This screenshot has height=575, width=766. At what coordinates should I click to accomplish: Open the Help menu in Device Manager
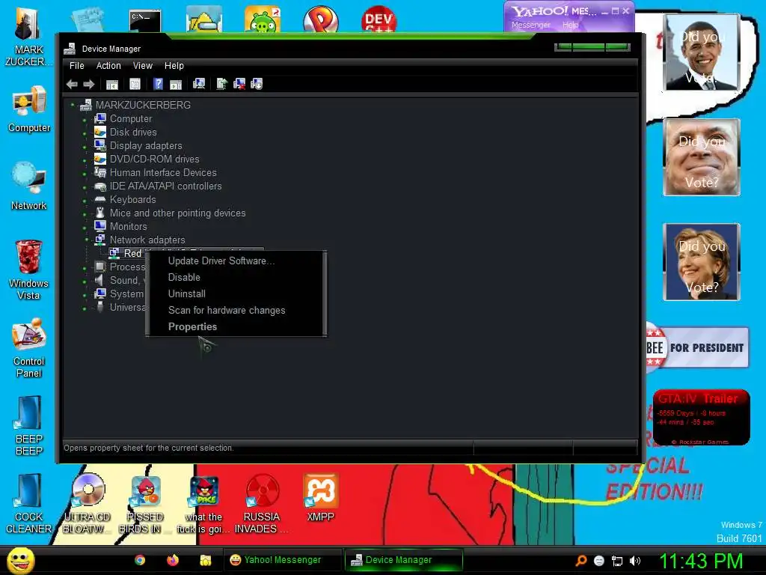(174, 66)
